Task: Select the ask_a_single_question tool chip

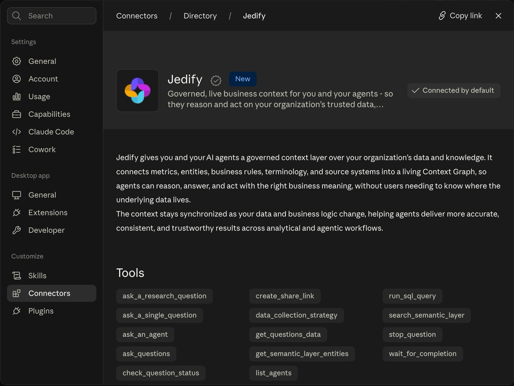Action: (x=160, y=315)
